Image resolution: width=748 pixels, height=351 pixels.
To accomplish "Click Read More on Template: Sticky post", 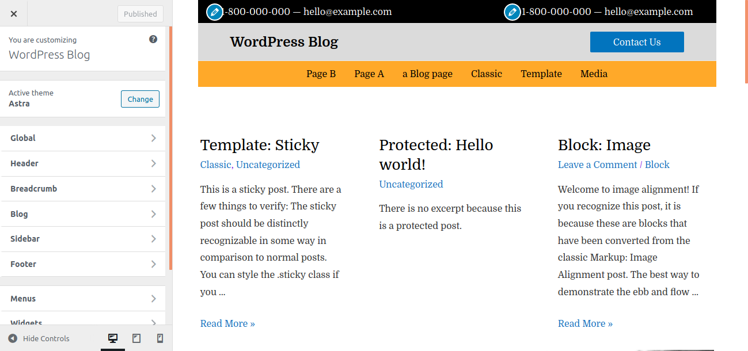I will coord(227,323).
